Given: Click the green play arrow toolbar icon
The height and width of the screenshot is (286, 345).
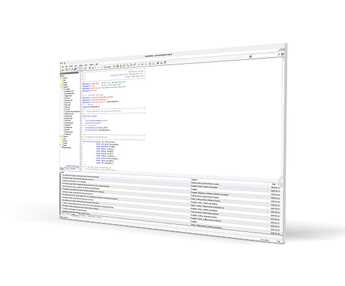Looking at the screenshot, I should (142, 64).
